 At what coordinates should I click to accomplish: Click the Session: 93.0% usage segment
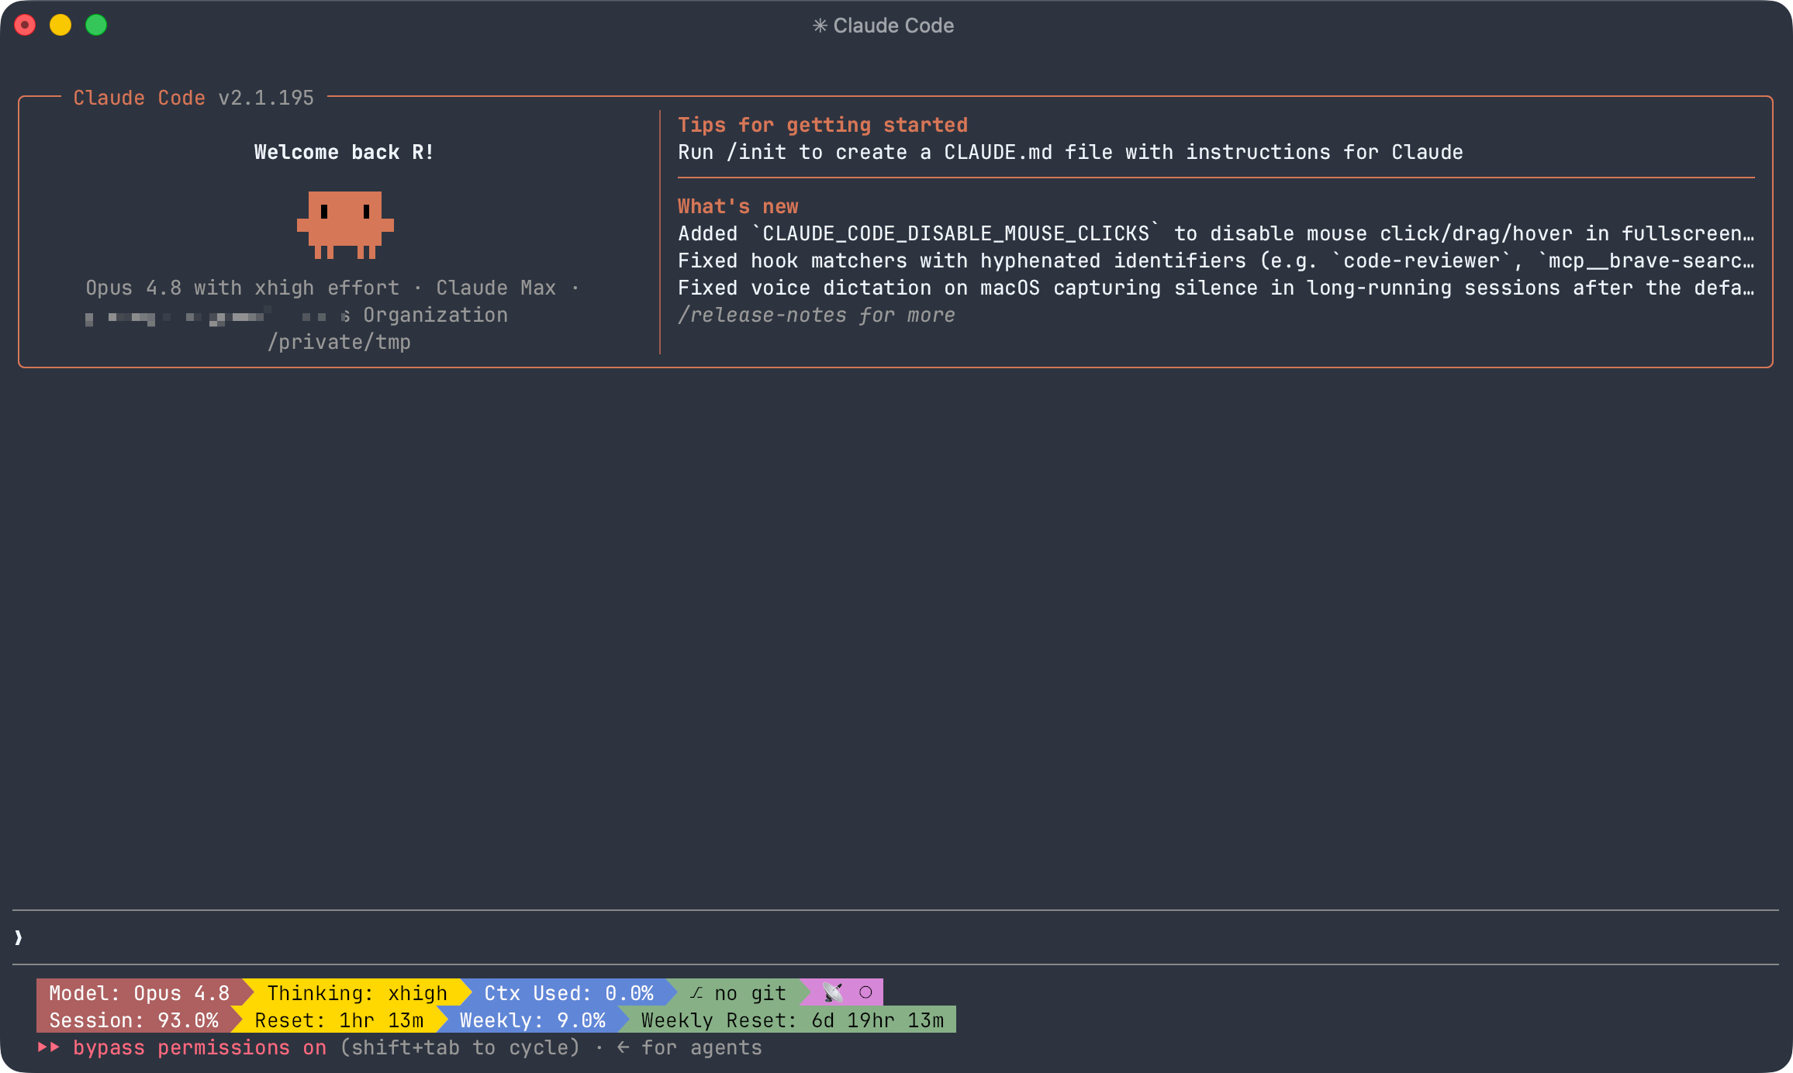133,1020
